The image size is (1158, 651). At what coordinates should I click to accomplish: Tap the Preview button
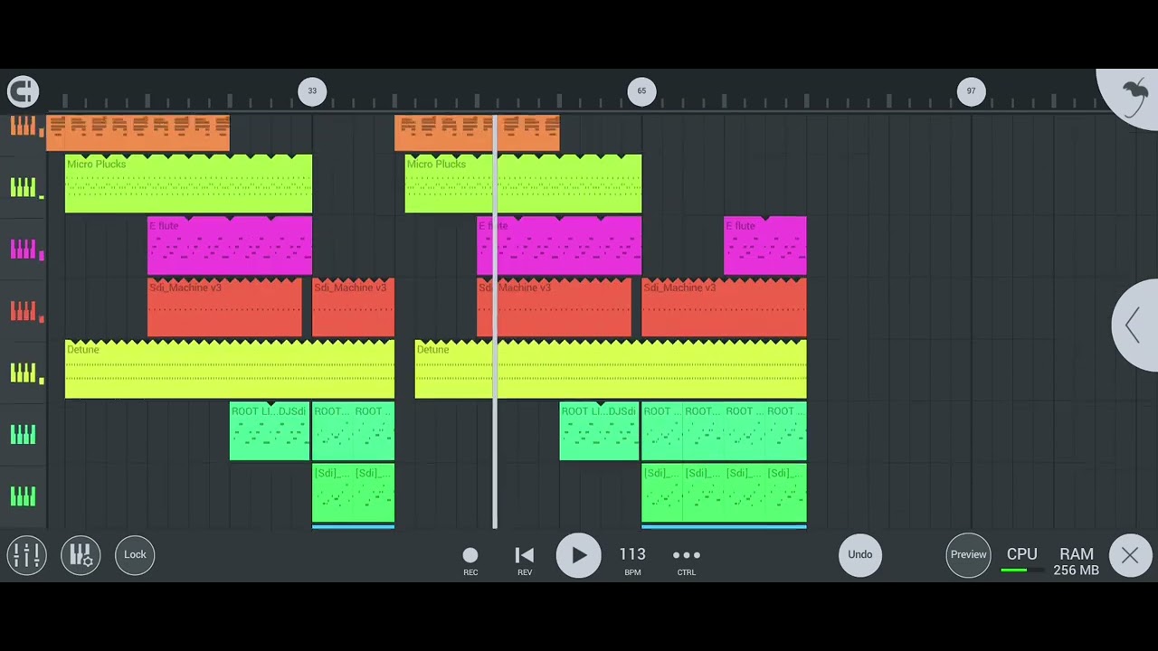pyautogui.click(x=968, y=555)
